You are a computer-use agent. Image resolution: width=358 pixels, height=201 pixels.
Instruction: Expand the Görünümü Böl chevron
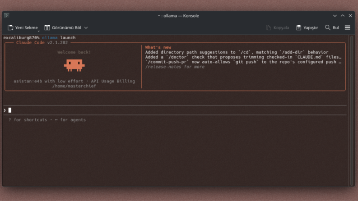[x=86, y=28]
